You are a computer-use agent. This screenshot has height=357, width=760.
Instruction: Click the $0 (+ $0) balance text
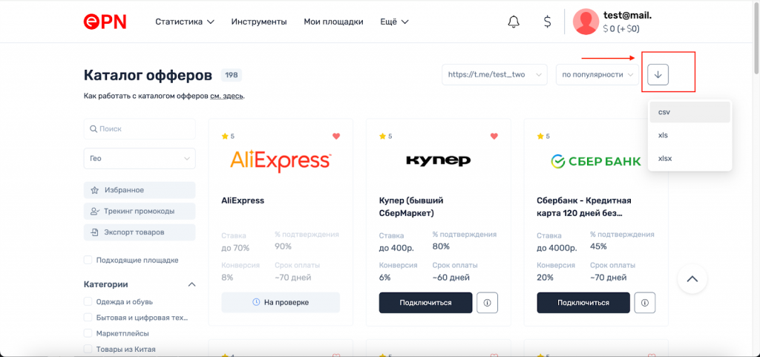(x=621, y=29)
